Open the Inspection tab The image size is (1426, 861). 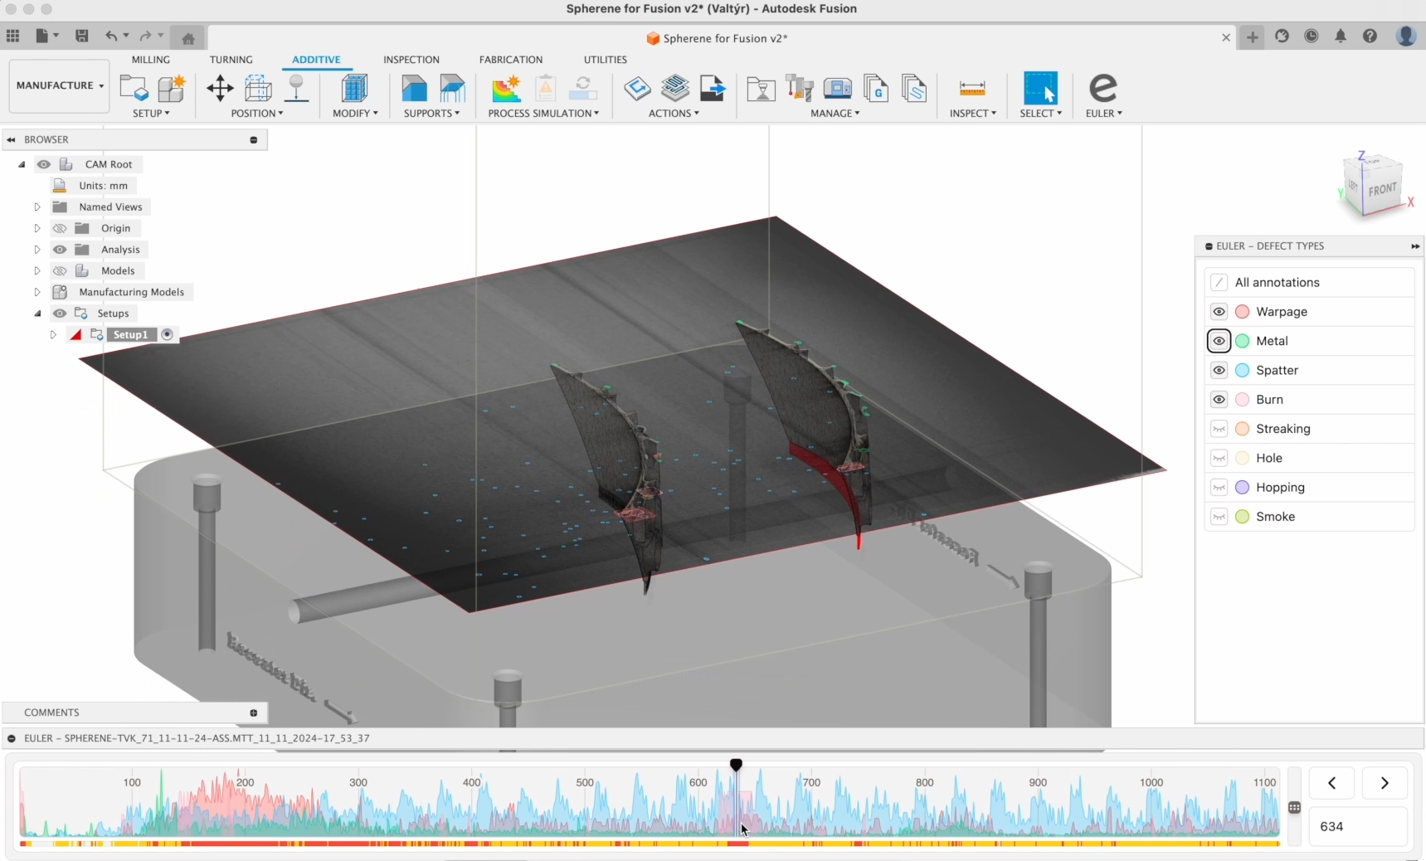pyautogui.click(x=411, y=60)
